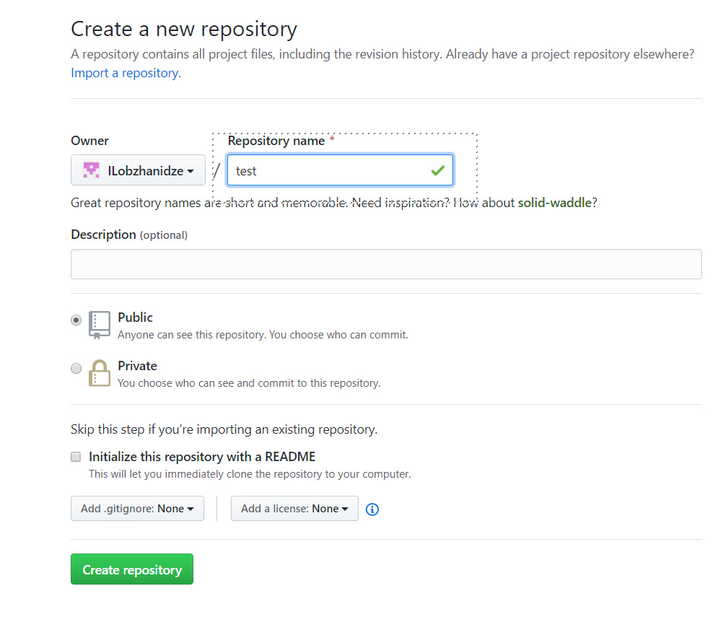
Task: Click the license info icon
Action: click(372, 509)
